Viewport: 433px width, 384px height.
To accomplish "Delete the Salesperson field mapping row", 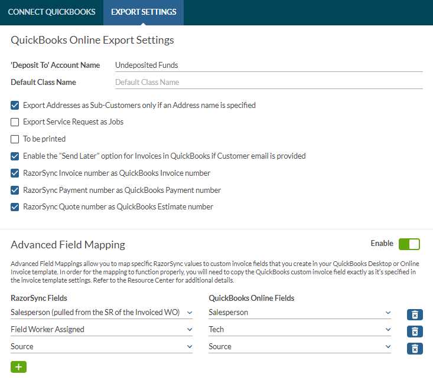I will (415, 314).
